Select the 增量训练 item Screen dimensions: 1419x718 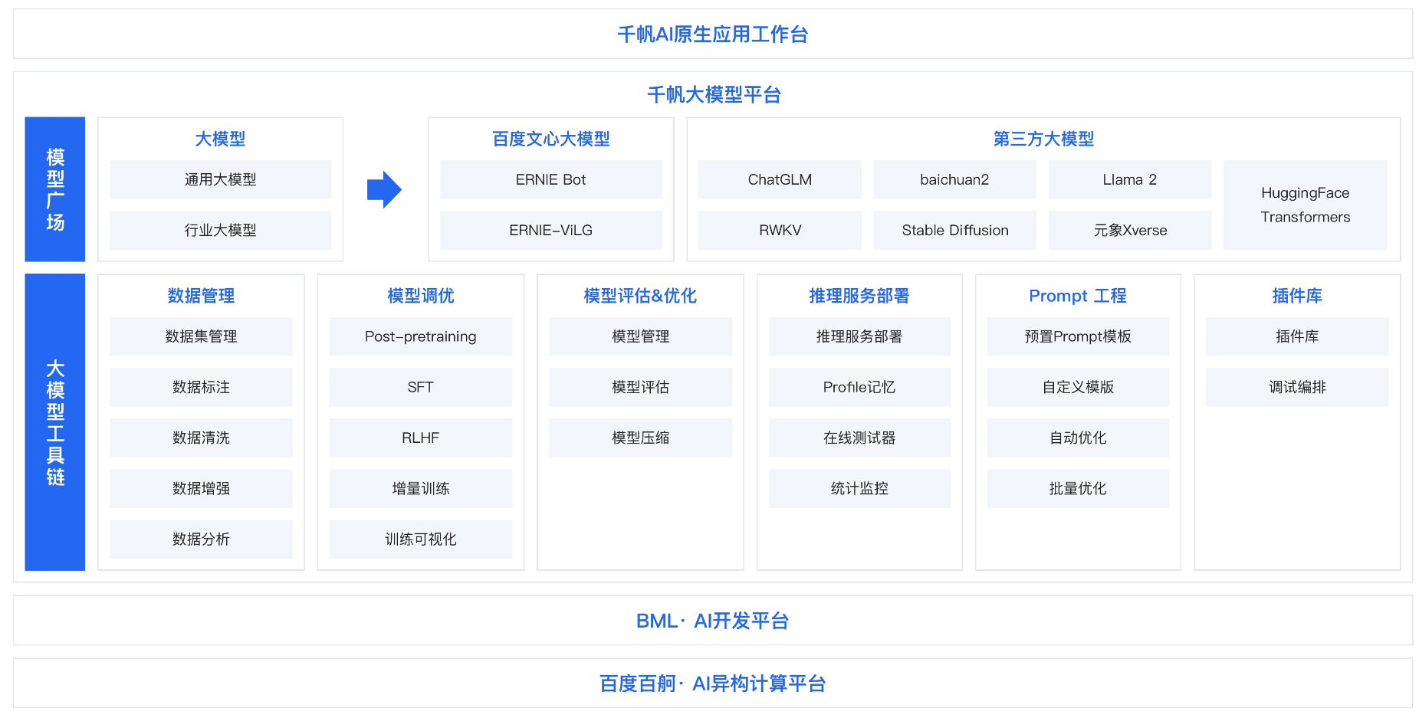click(x=421, y=488)
